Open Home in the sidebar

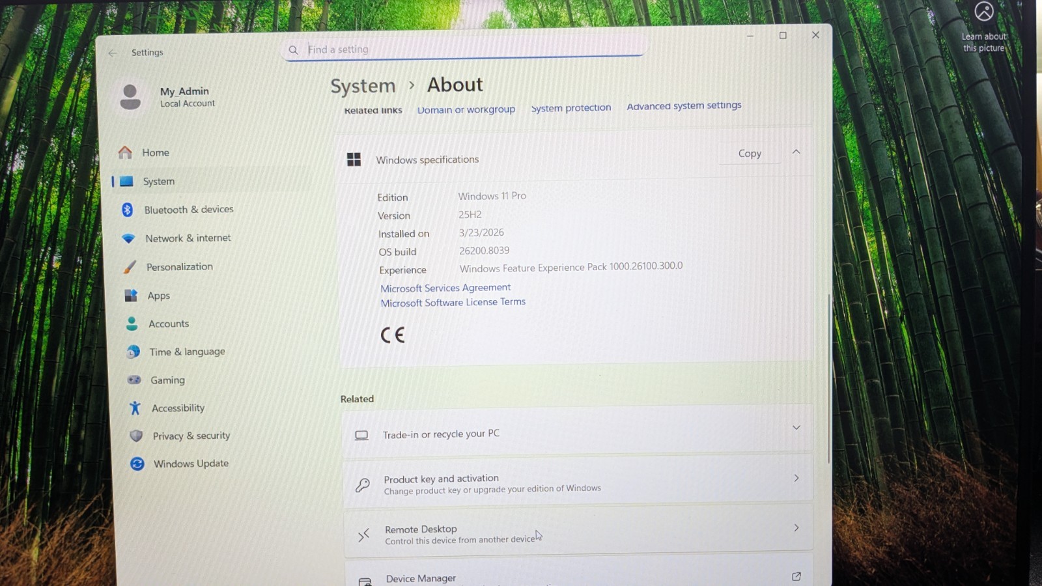[156, 152]
